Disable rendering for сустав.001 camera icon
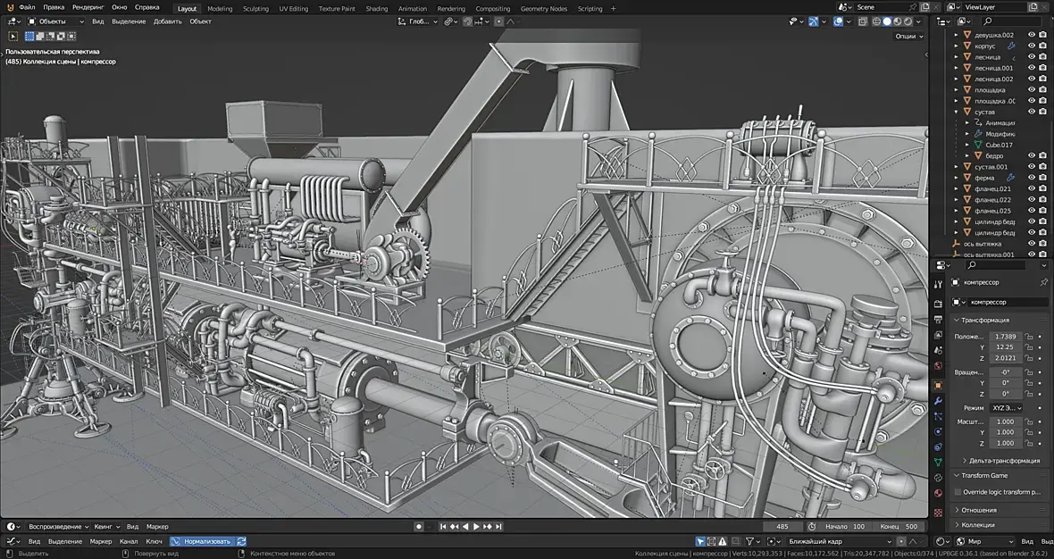Viewport: 1054px width, 559px height. point(1042,167)
